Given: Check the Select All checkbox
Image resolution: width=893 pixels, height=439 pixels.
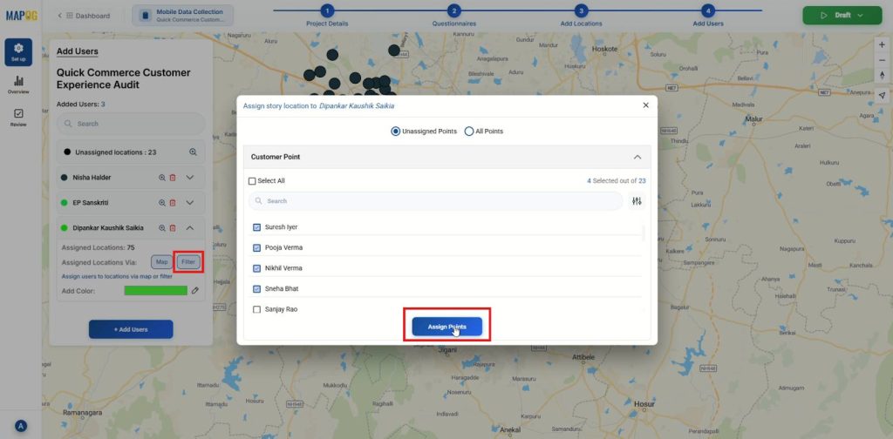Looking at the screenshot, I should (252, 181).
